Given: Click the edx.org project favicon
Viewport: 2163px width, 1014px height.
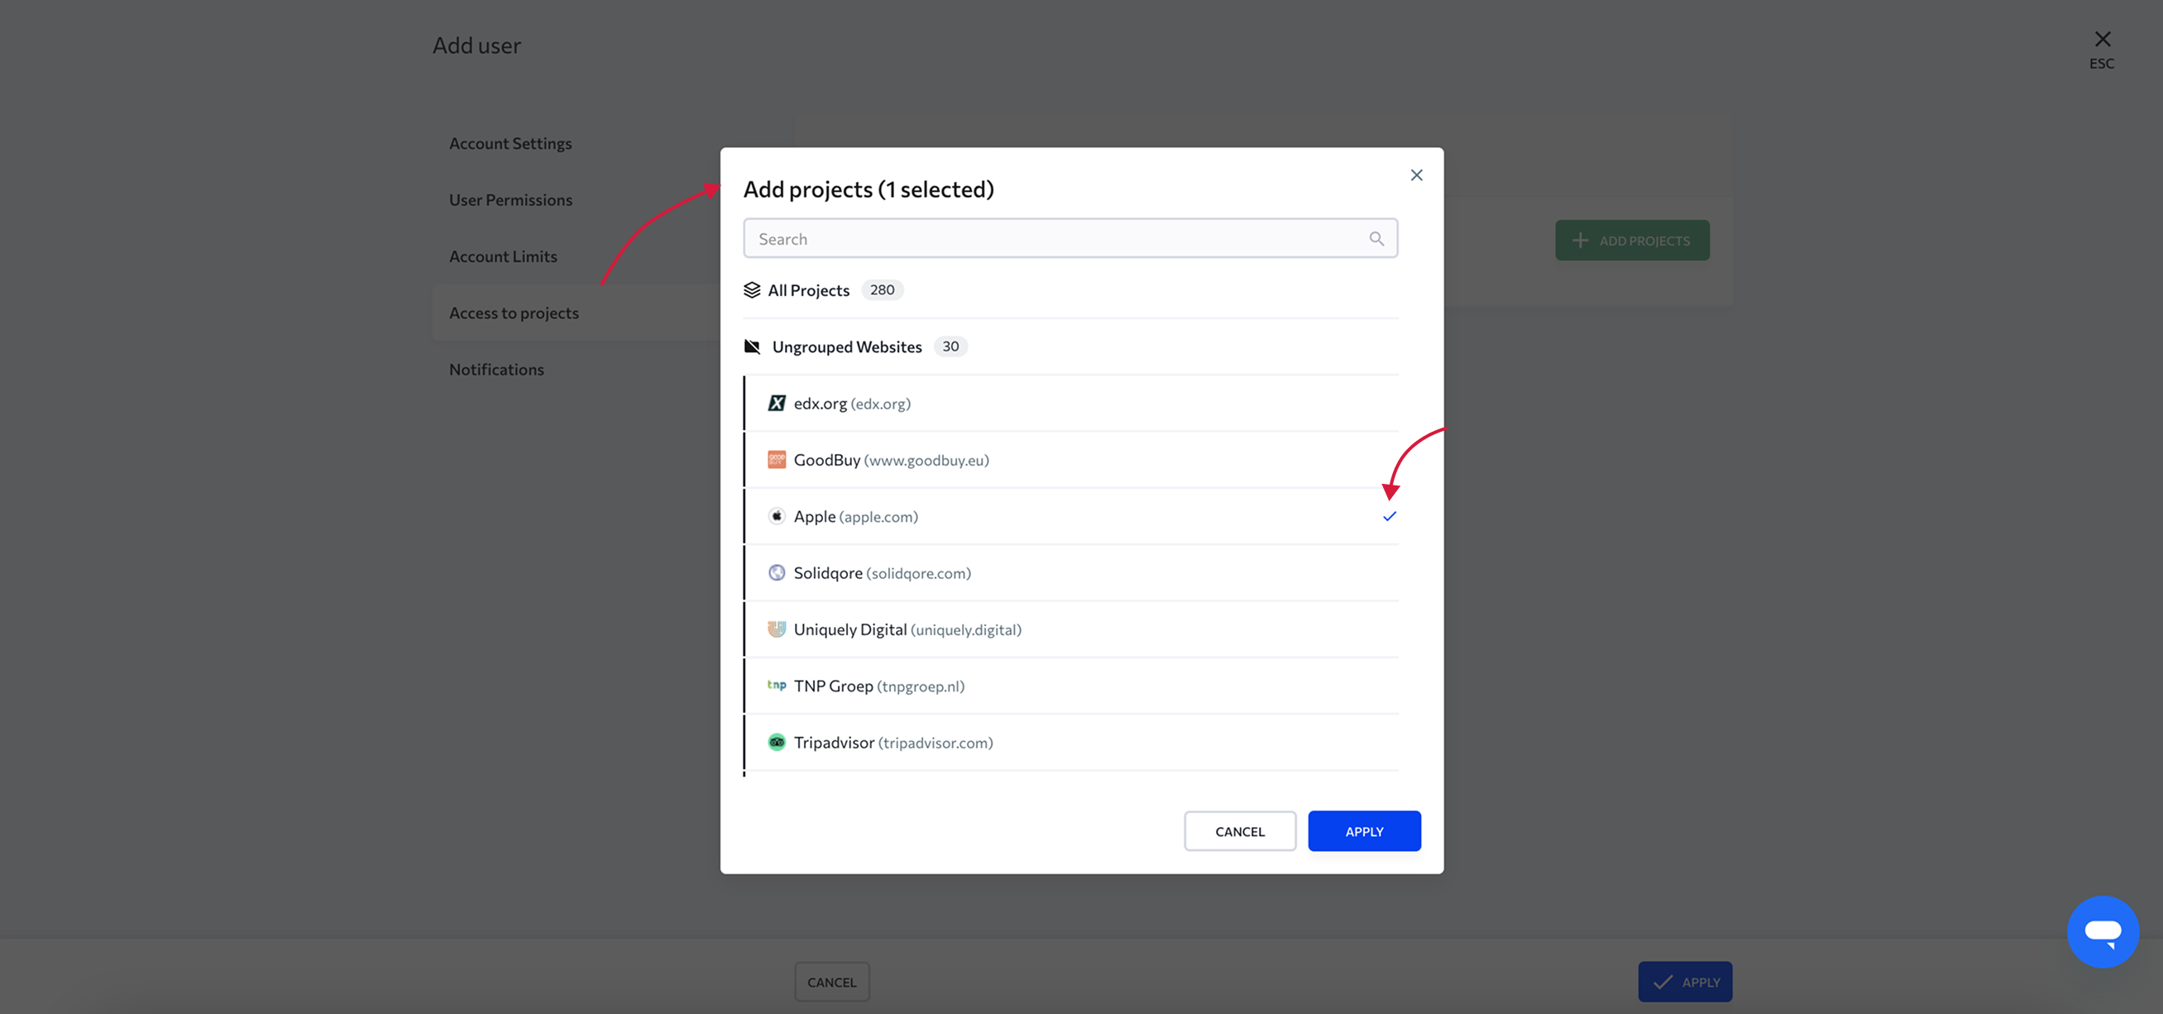Looking at the screenshot, I should point(776,403).
